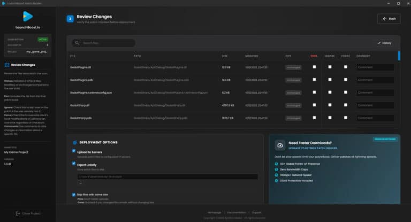Image resolution: width=411 pixels, height=222 pixels.
Task: Click the Diff column header
Action: tap(288, 56)
